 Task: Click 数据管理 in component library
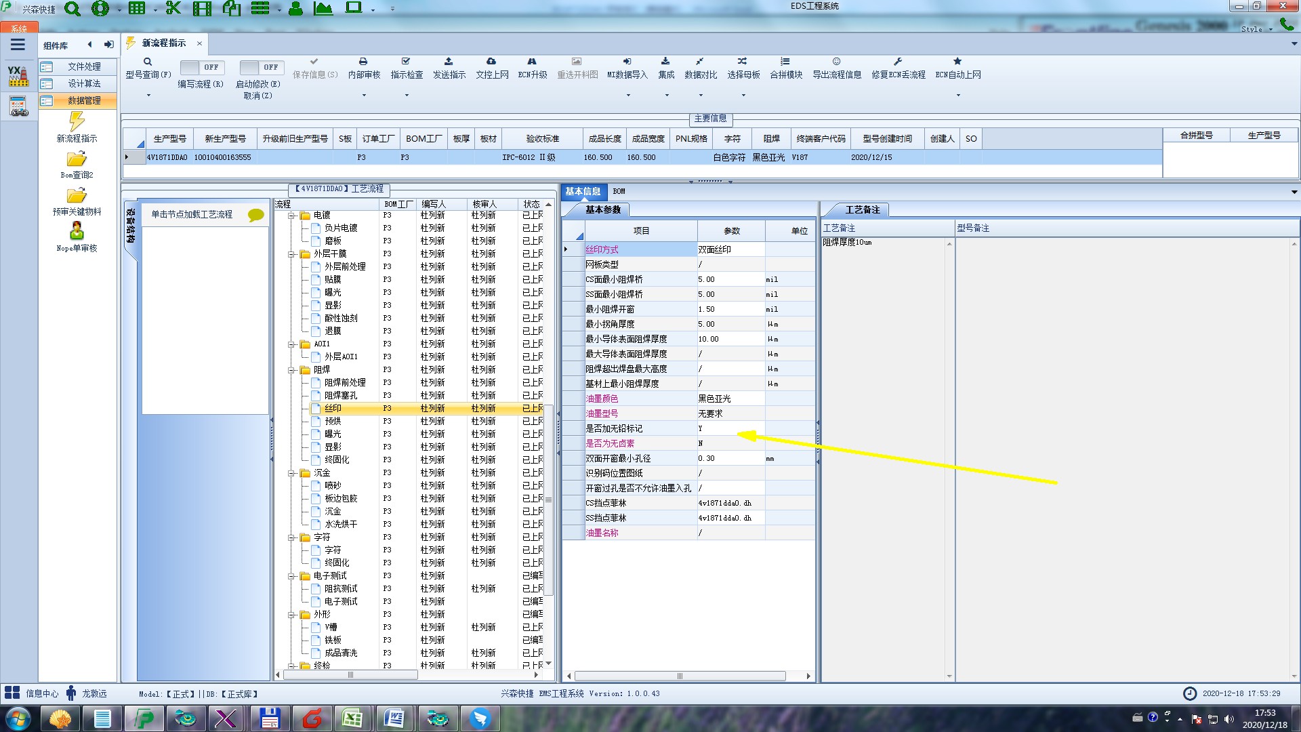pos(84,100)
